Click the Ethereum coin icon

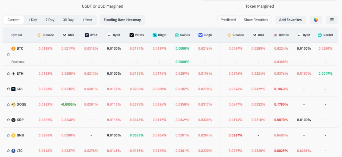click(x=14, y=73)
